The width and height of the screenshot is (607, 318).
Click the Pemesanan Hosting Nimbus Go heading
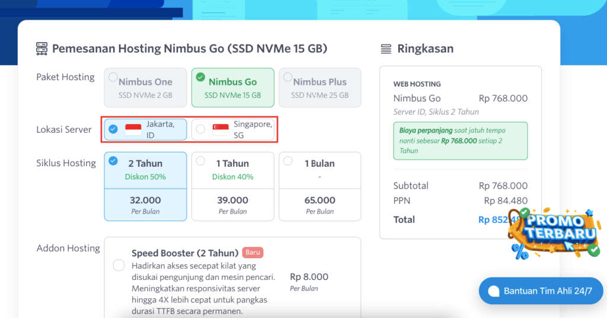(190, 49)
